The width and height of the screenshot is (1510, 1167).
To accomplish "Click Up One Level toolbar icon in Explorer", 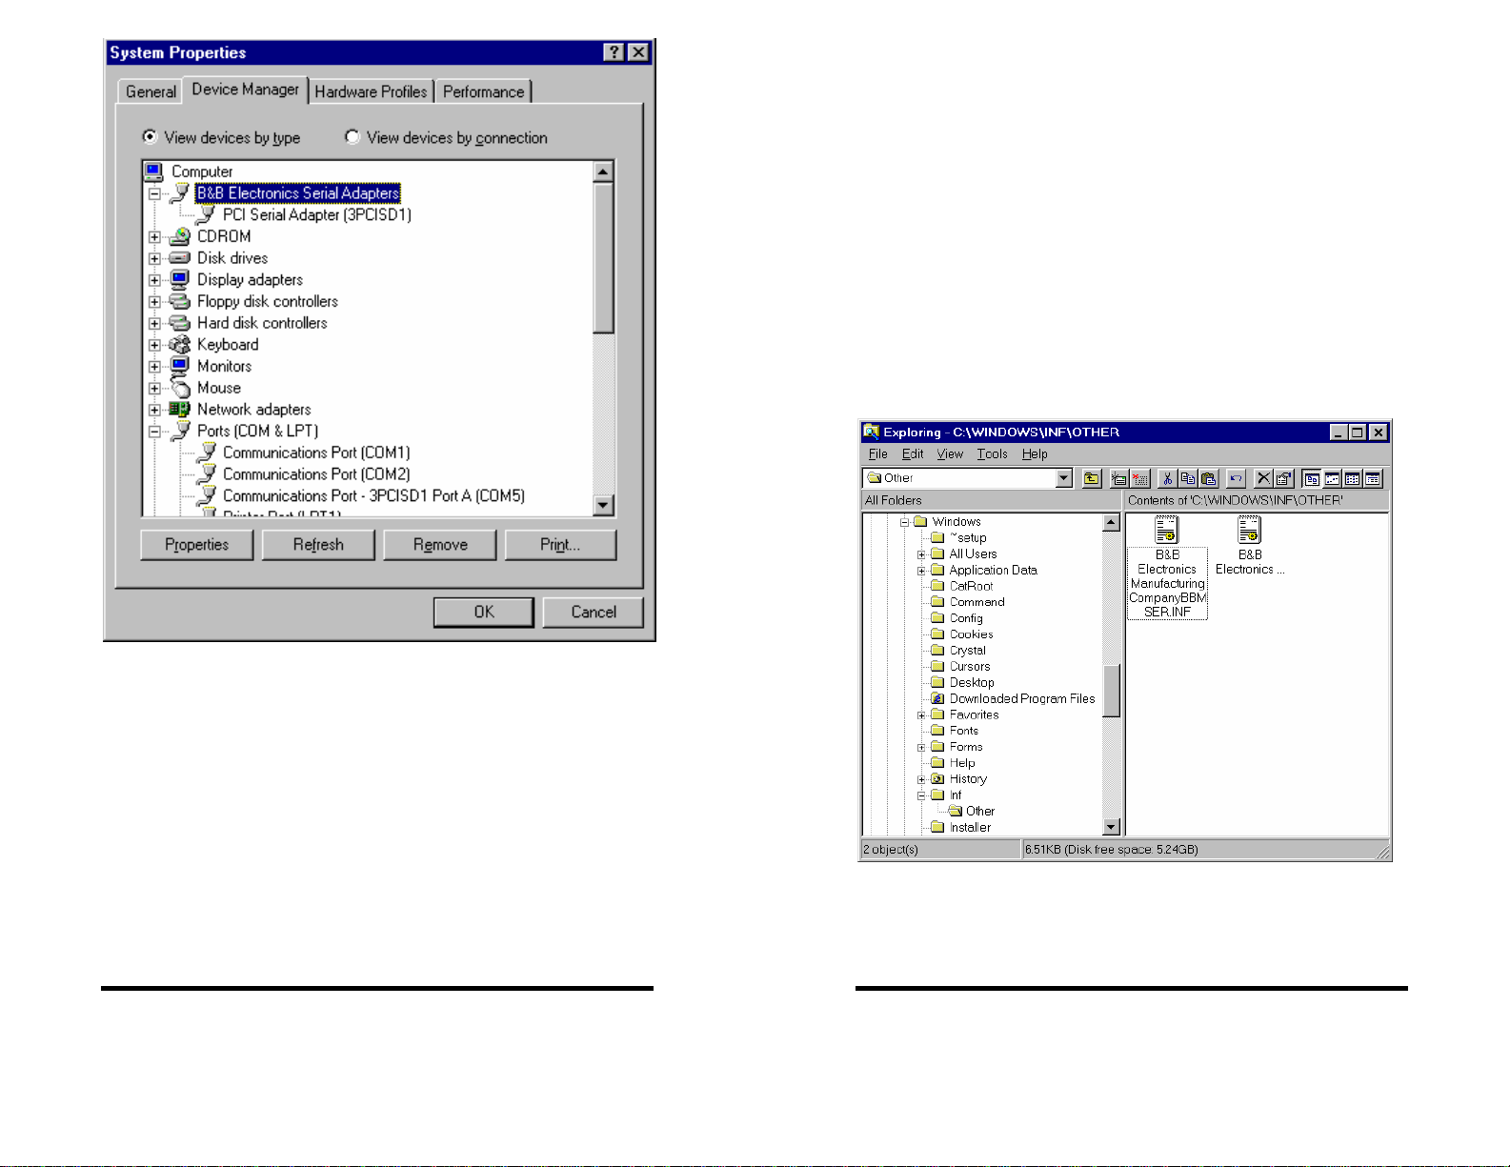I will point(1092,479).
